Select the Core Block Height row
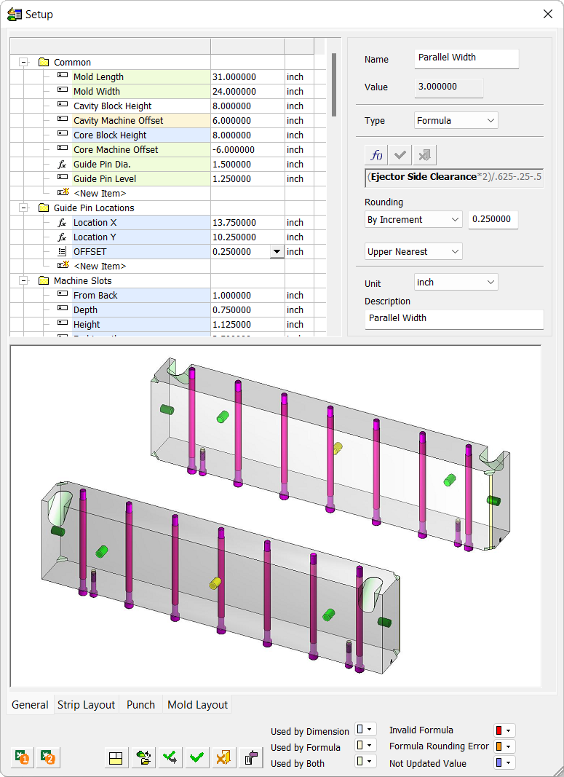 (168, 135)
